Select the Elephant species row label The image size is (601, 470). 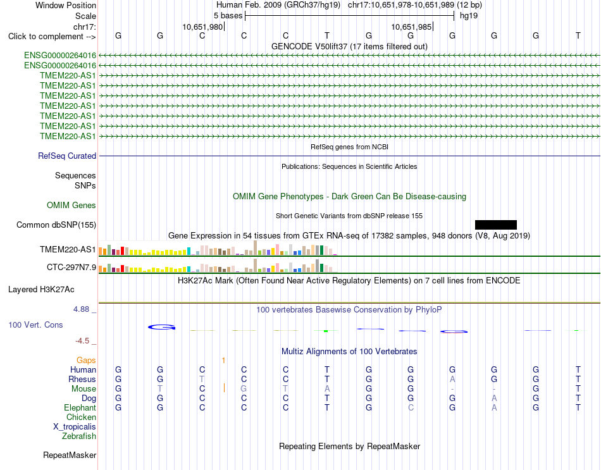(x=80, y=407)
